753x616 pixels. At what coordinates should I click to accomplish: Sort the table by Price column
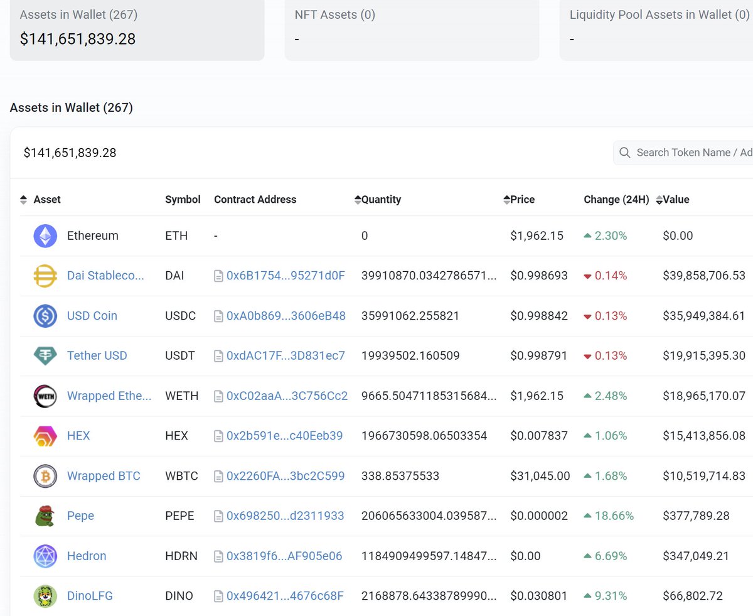point(507,200)
